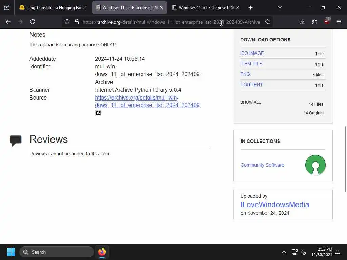Download the ISO IMAGE option
This screenshot has width=347, height=260.
tap(252, 53)
